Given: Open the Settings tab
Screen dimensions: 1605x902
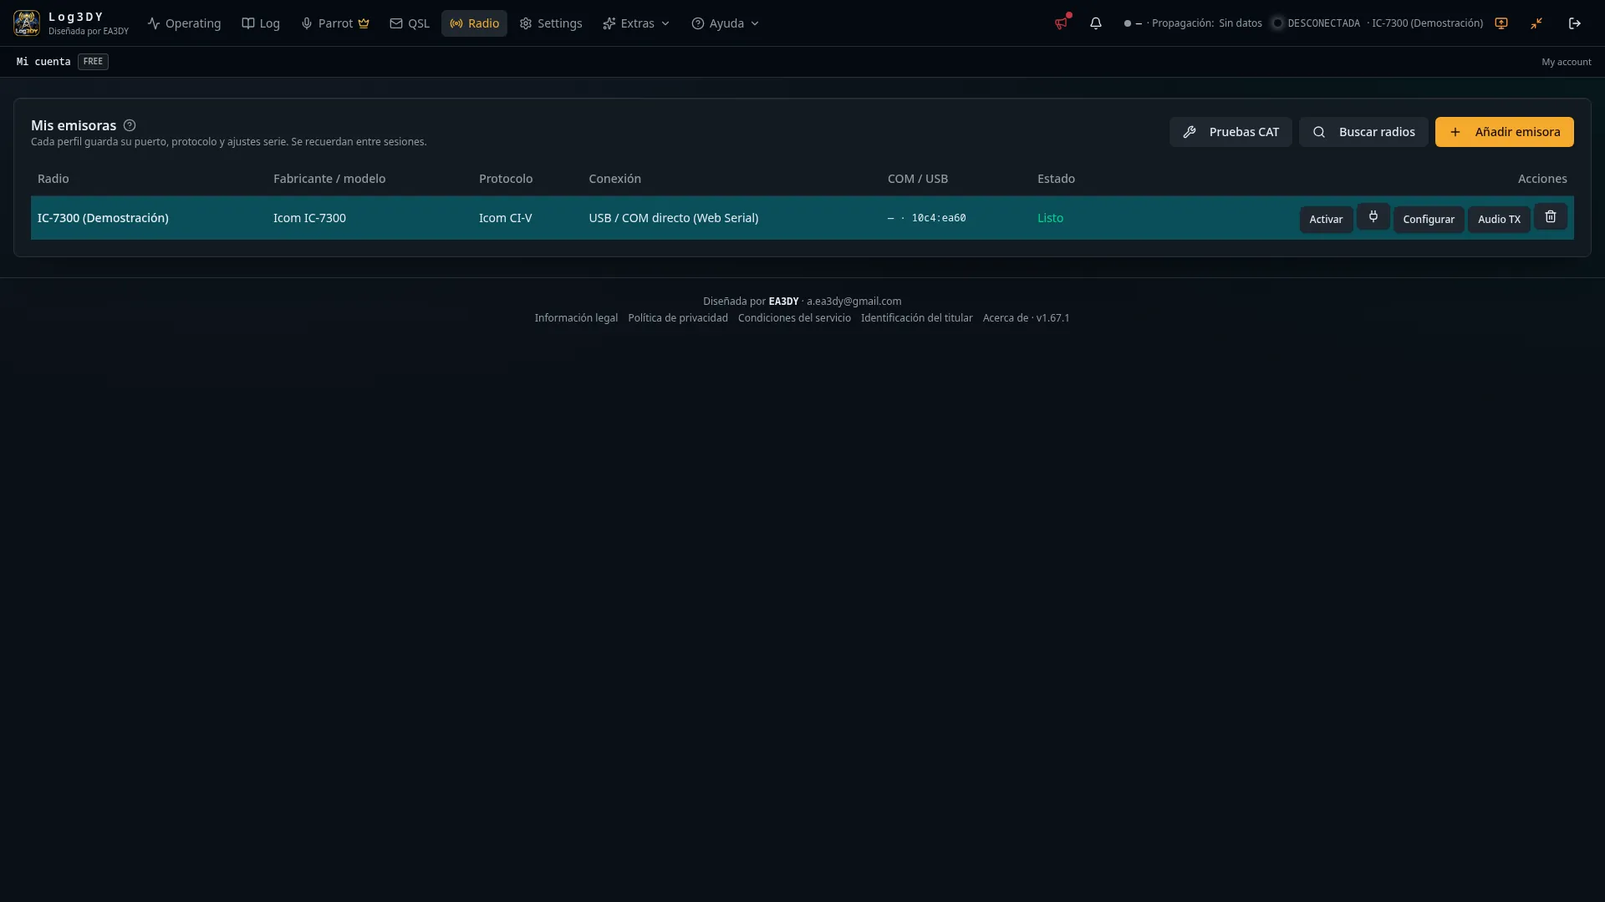Looking at the screenshot, I should [x=551, y=23].
